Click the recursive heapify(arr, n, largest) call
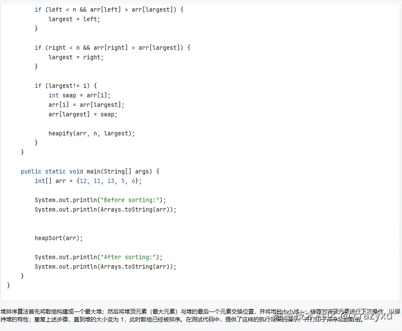Viewport: 402px width, 331px height. pyautogui.click(x=91, y=133)
